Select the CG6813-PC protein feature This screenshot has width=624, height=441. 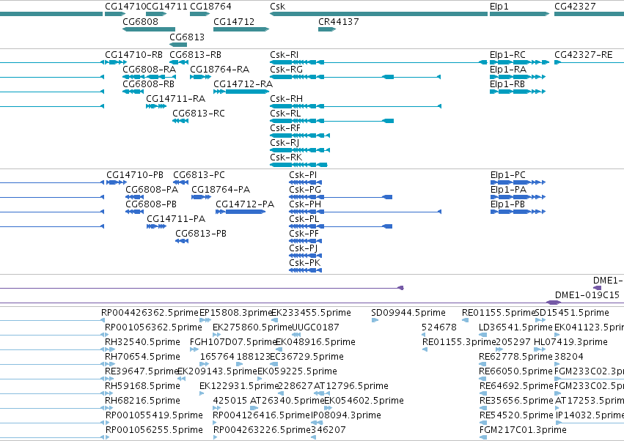tap(180, 182)
